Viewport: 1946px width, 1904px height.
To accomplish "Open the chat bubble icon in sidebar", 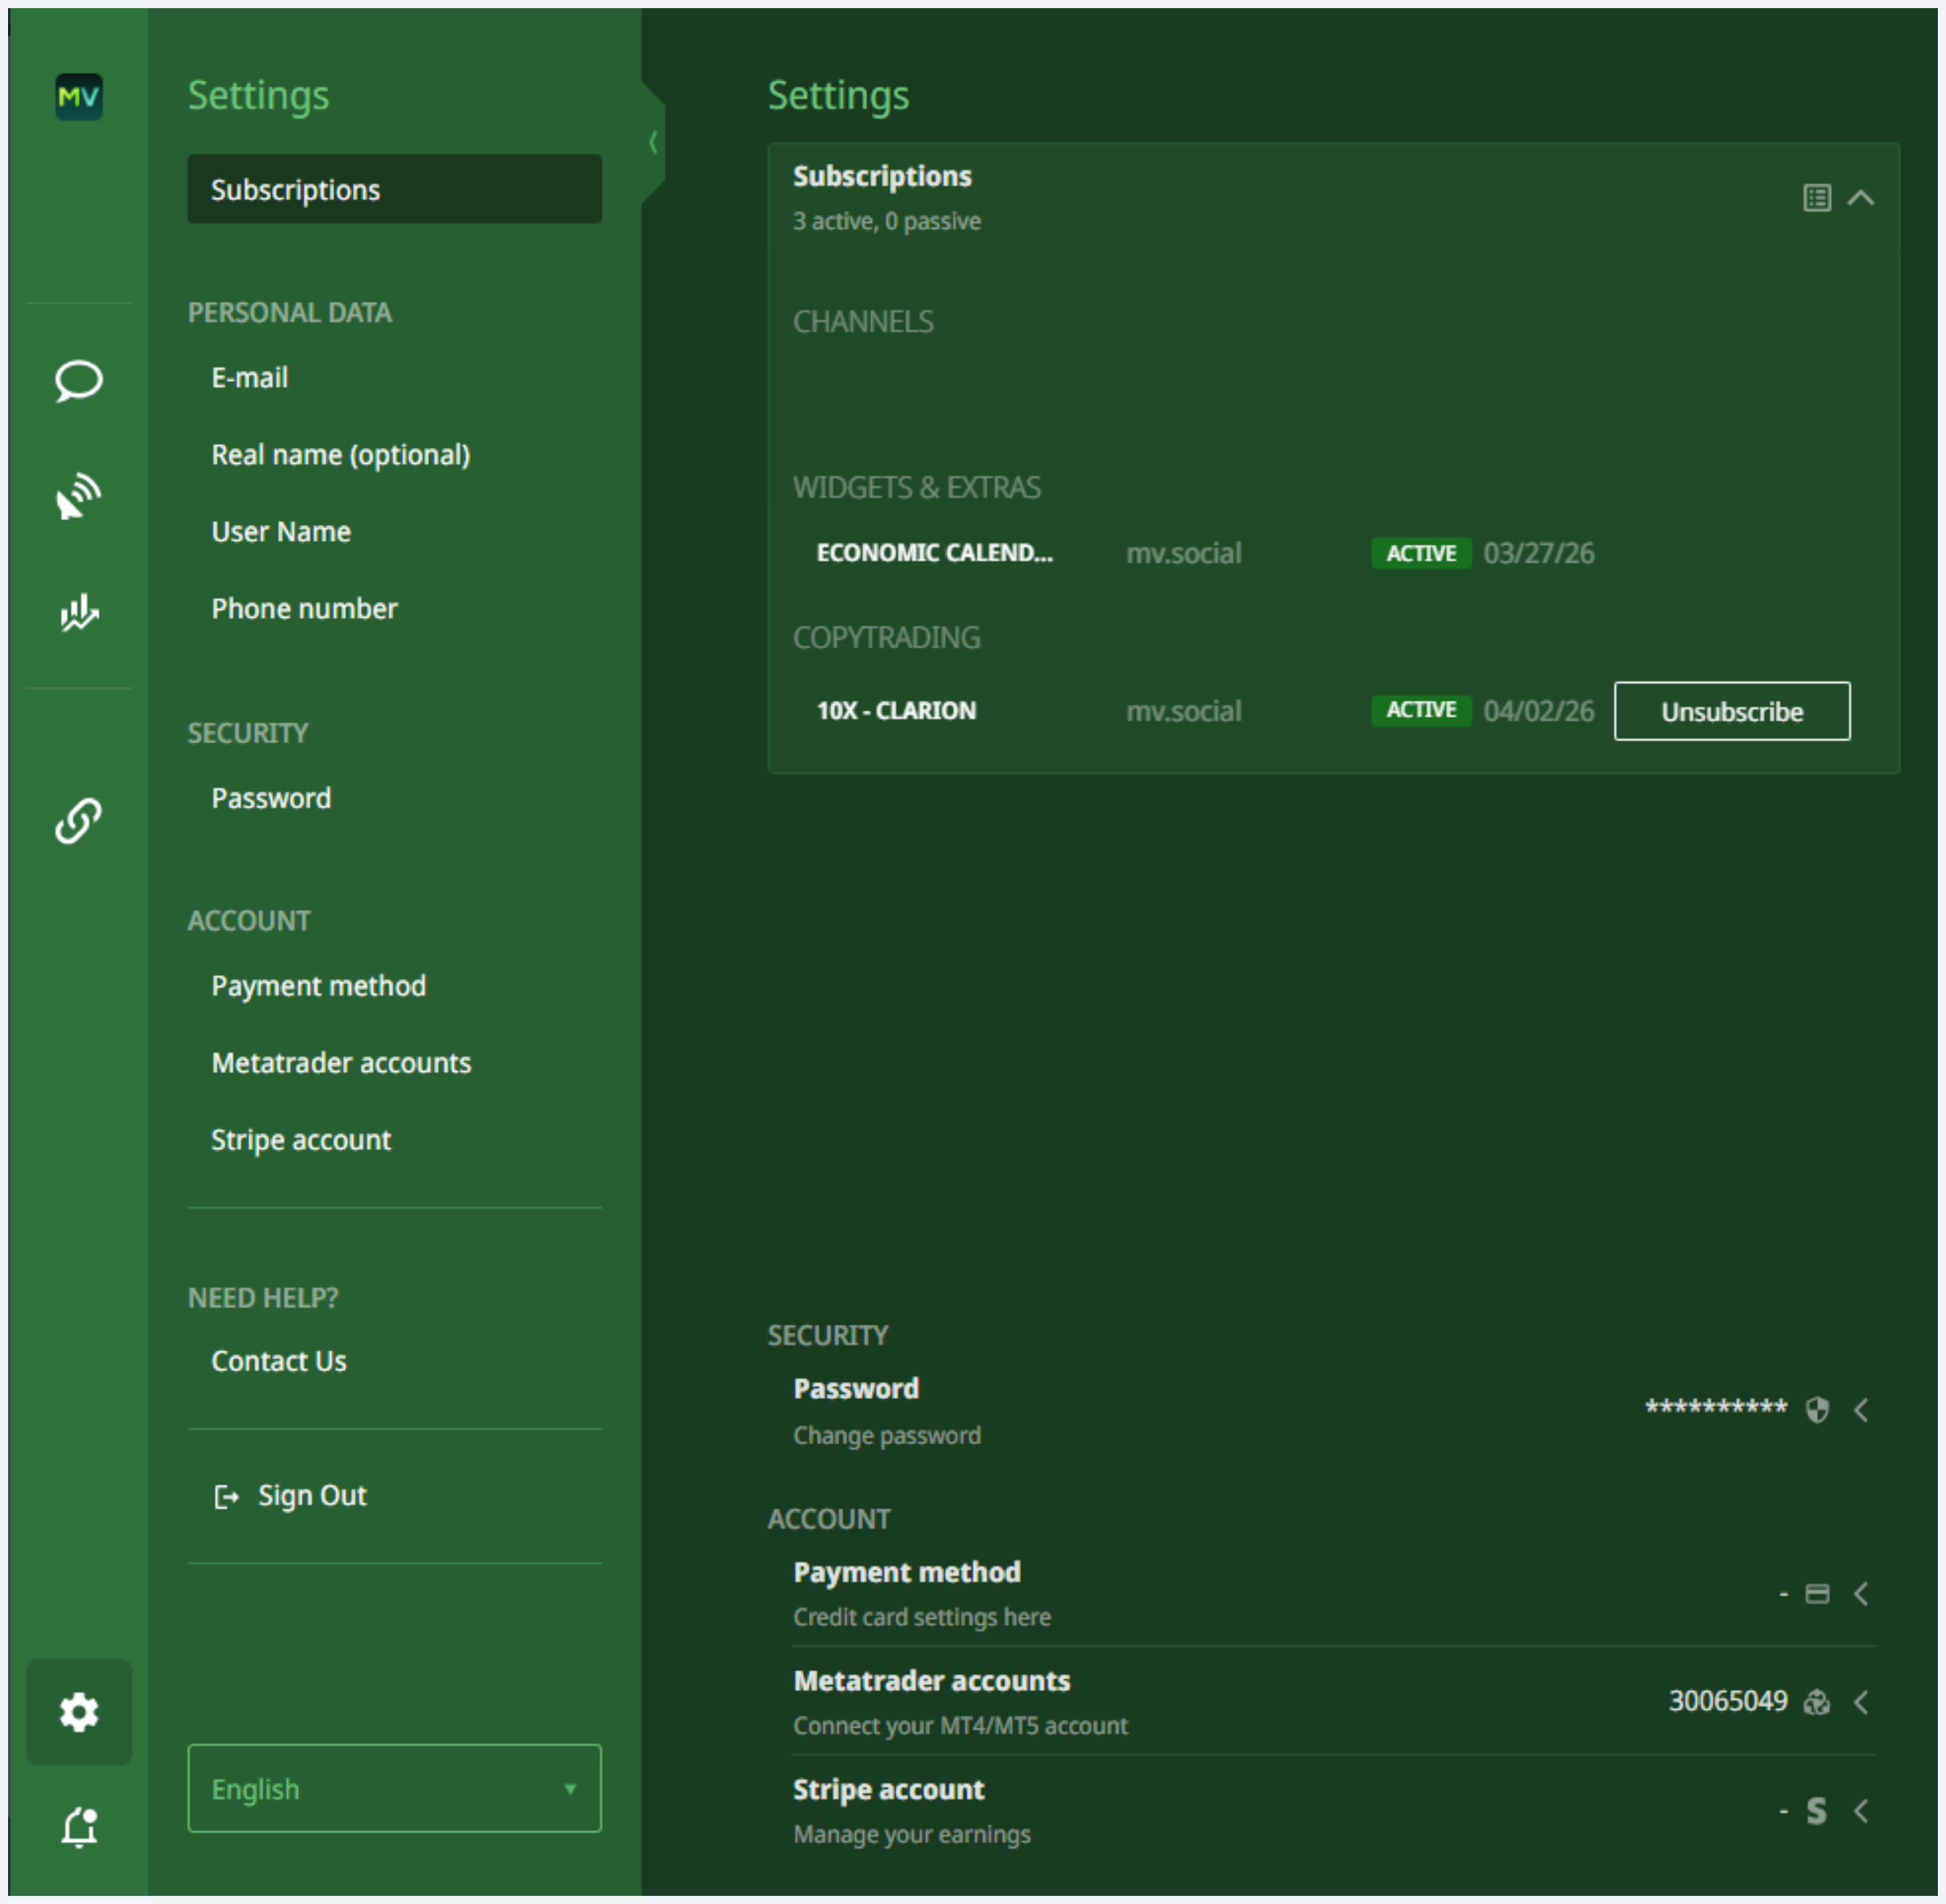I will (79, 381).
